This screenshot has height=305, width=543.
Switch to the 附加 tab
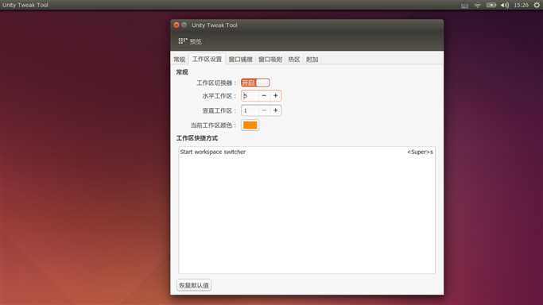pos(312,60)
